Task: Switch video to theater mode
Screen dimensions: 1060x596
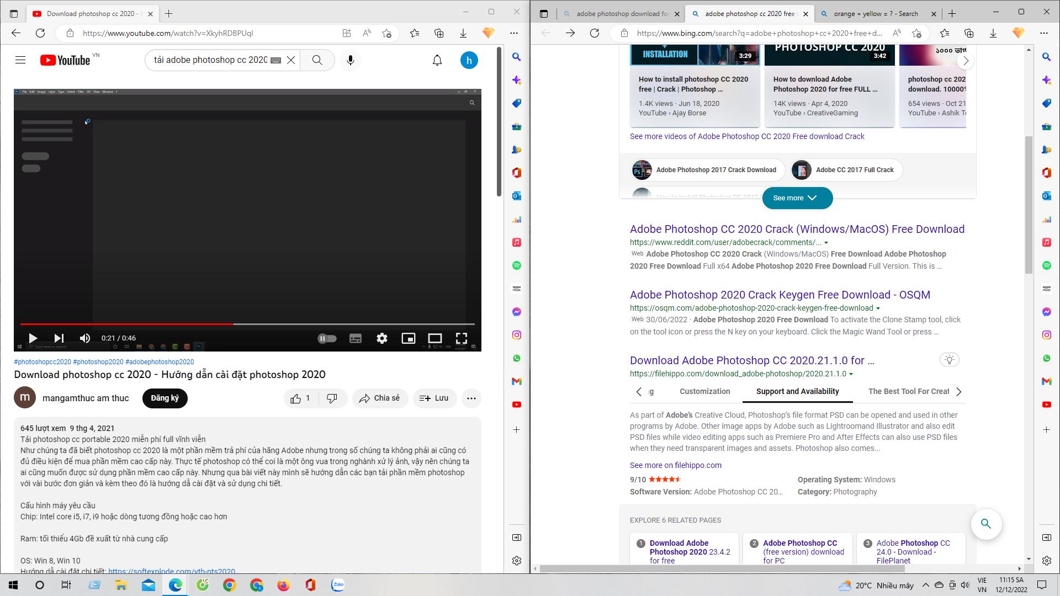Action: [434, 338]
